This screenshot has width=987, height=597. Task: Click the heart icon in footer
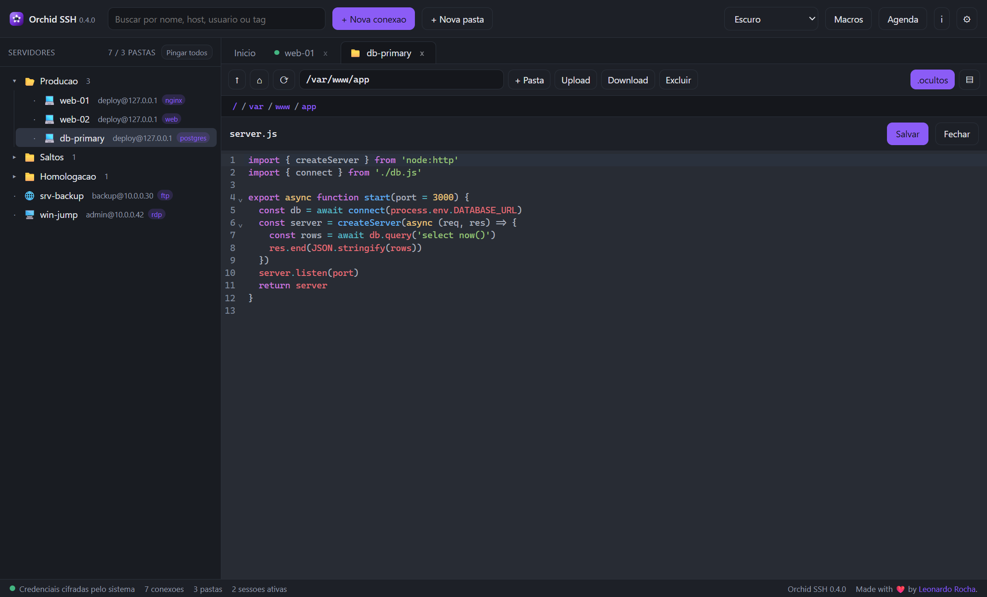pyautogui.click(x=900, y=589)
